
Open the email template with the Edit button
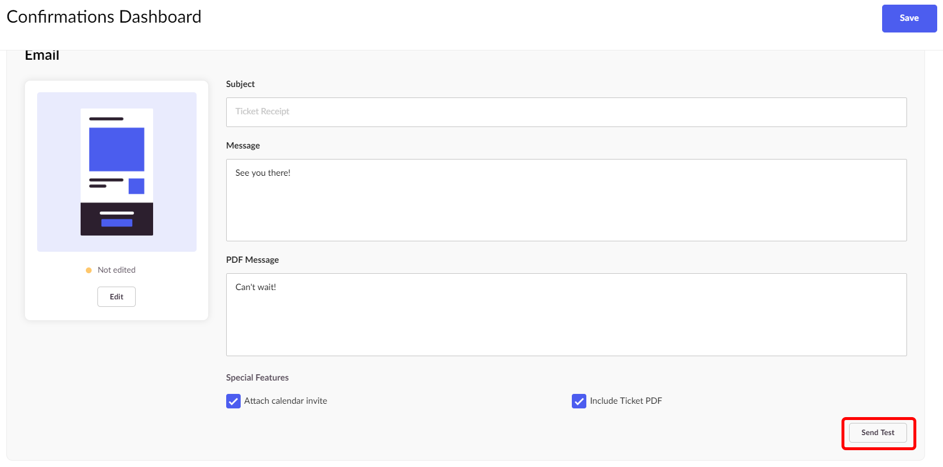[x=117, y=296]
